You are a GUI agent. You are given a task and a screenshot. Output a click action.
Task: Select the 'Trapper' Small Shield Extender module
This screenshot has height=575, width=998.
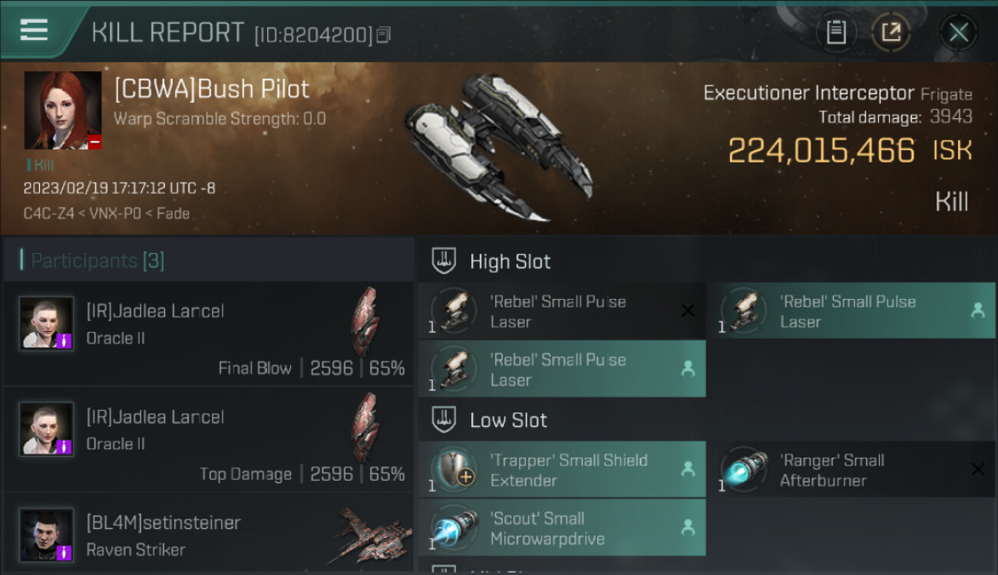562,470
